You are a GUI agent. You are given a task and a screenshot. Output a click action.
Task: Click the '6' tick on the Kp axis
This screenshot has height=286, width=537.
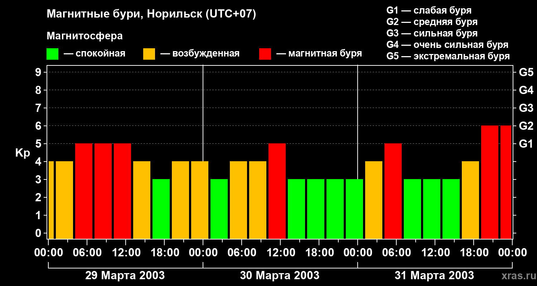tap(39, 126)
